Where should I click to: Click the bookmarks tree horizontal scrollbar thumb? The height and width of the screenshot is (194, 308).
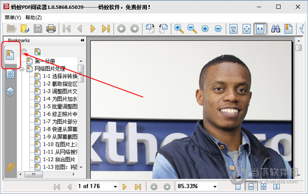click(33, 174)
